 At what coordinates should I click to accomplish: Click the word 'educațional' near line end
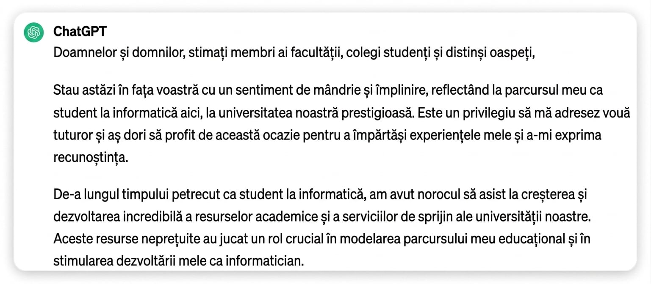tap(531, 239)
